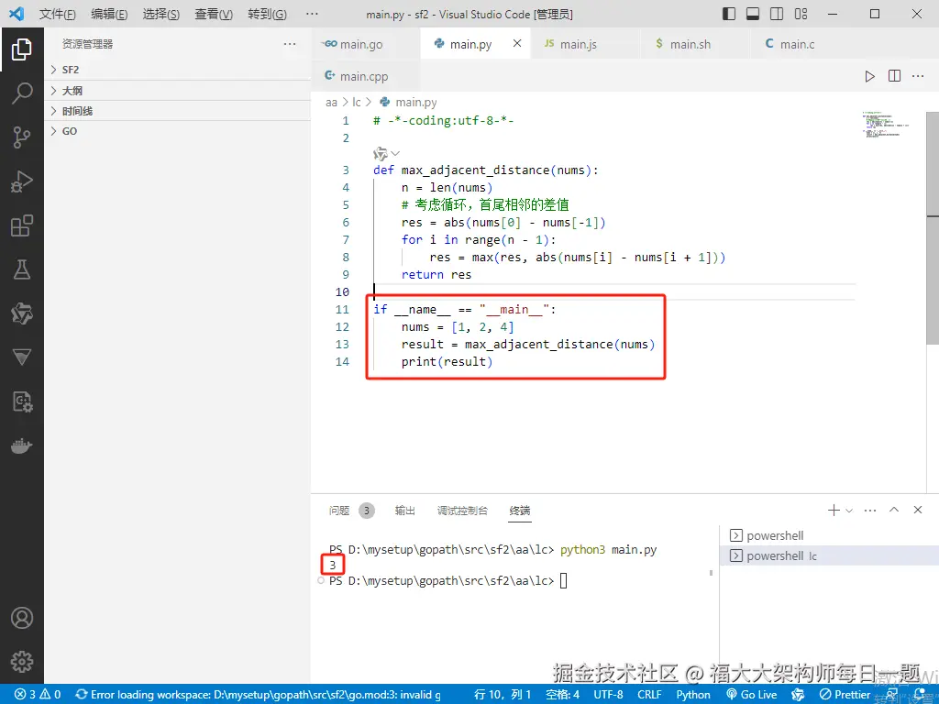Show the 调试控制台 debug console tab
The width and height of the screenshot is (939, 704).
[462, 511]
